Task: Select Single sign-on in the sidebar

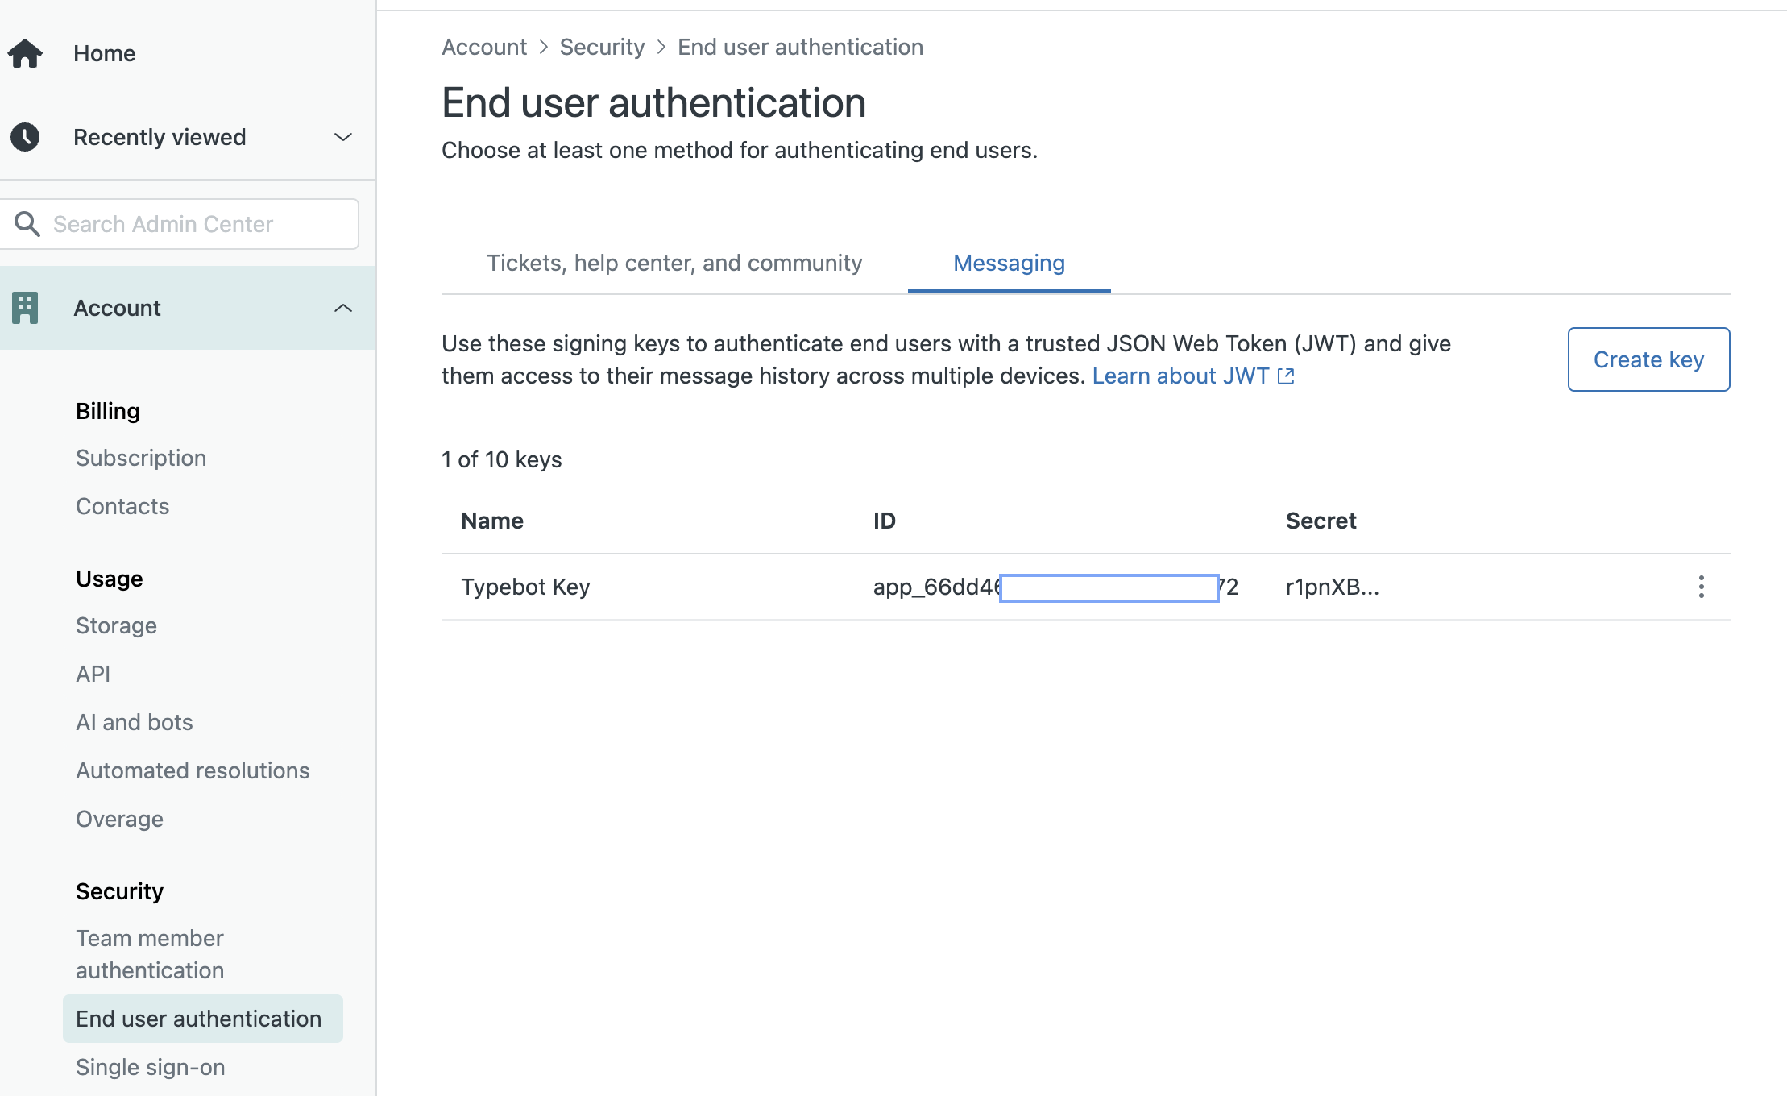Action: click(x=150, y=1066)
